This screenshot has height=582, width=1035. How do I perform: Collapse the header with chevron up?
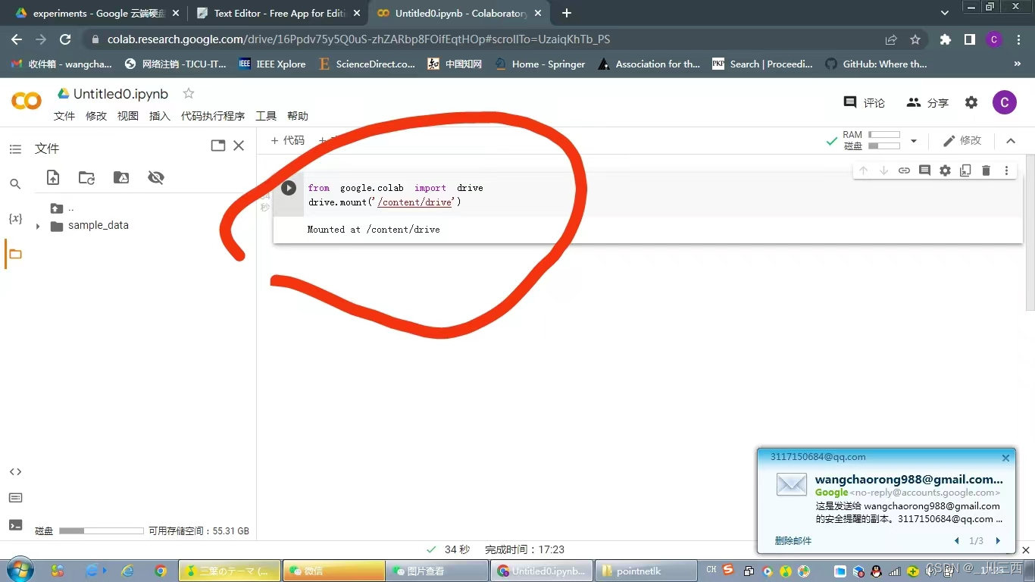[1010, 140]
